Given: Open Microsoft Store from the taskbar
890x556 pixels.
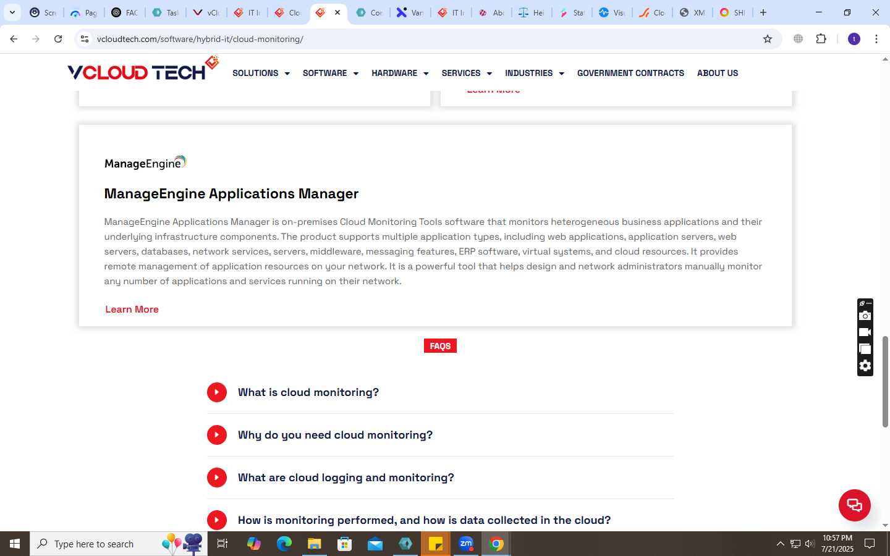Looking at the screenshot, I should [345, 544].
